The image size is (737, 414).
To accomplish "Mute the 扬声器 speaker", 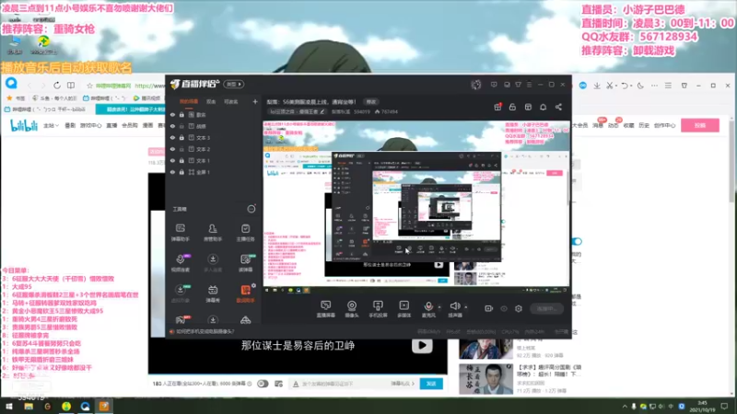I will tap(454, 309).
